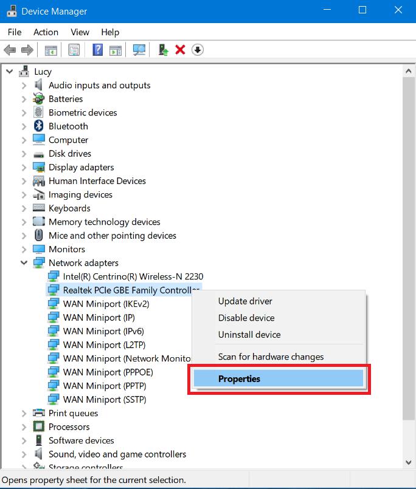Click the Audio inputs speaker icon
The height and width of the screenshot is (489, 416).
pos(38,85)
